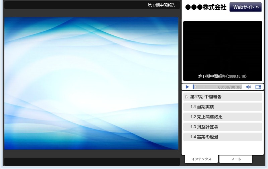This screenshot has height=169, width=268.
Task: Switch to the インデックス tab
Action: (x=201, y=159)
